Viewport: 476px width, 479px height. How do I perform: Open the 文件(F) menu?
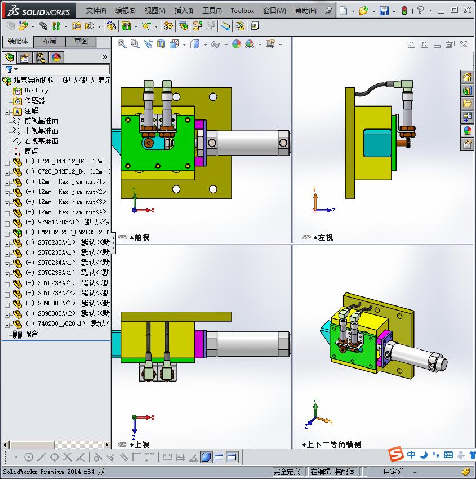96,11
